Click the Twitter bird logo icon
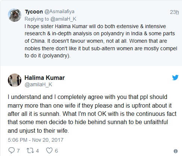182x156 pixels. click(175, 78)
